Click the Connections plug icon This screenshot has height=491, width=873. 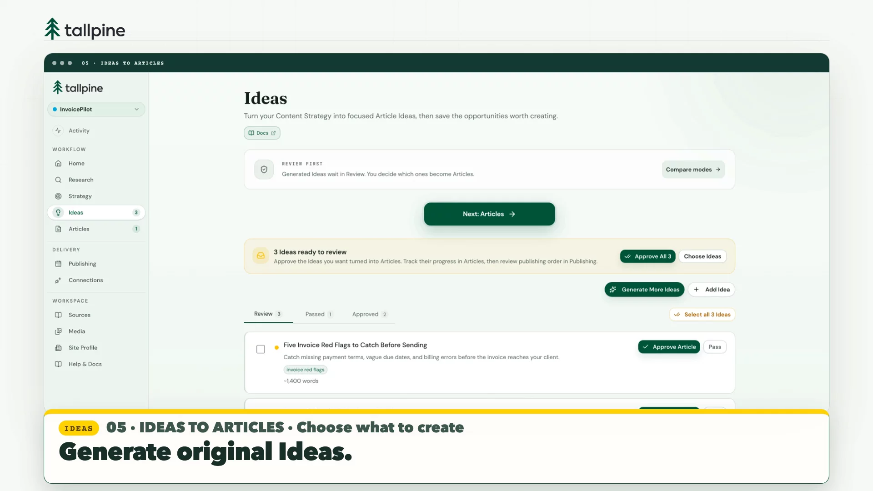(x=58, y=280)
